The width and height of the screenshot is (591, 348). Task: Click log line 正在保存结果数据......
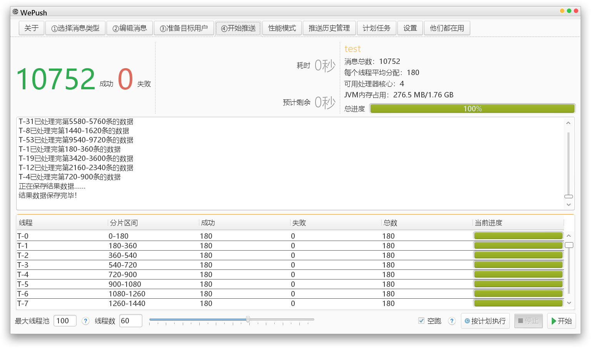click(52, 186)
